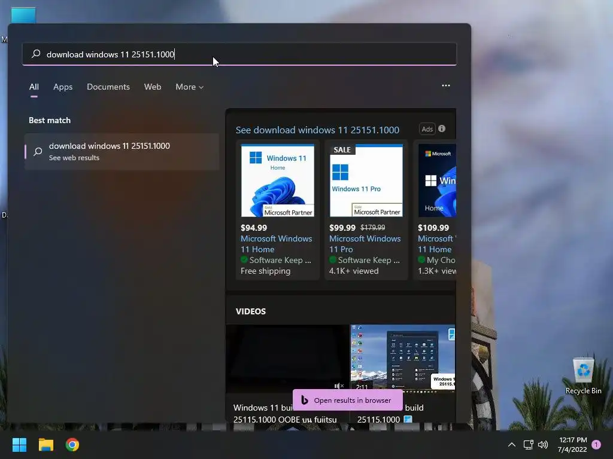The height and width of the screenshot is (459, 613).
Task: Select the cyan desktop icon behind search panel
Action: (23, 16)
